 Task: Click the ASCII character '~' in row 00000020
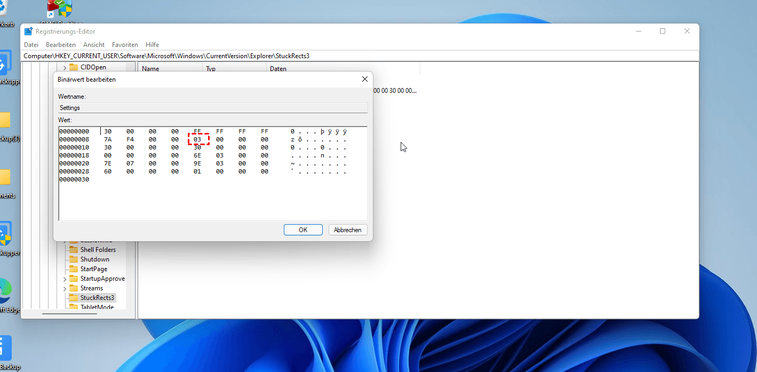pyautogui.click(x=293, y=163)
